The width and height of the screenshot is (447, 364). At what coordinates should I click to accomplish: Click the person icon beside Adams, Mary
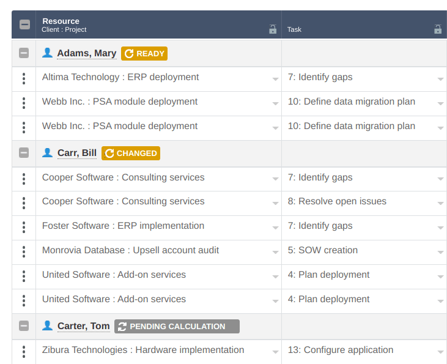coord(47,53)
